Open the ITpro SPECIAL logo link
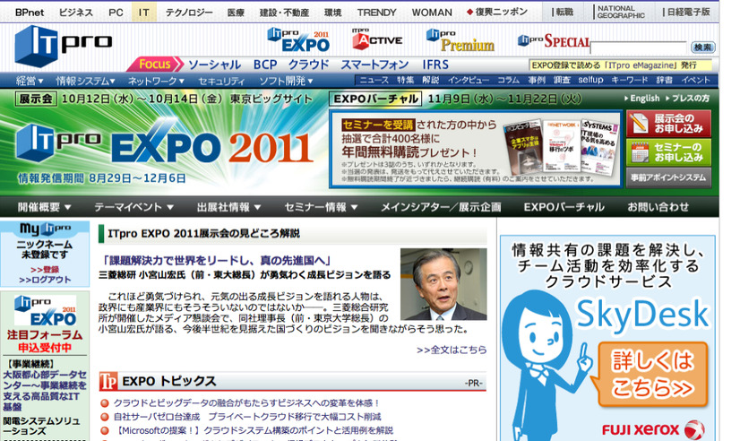 (x=554, y=41)
